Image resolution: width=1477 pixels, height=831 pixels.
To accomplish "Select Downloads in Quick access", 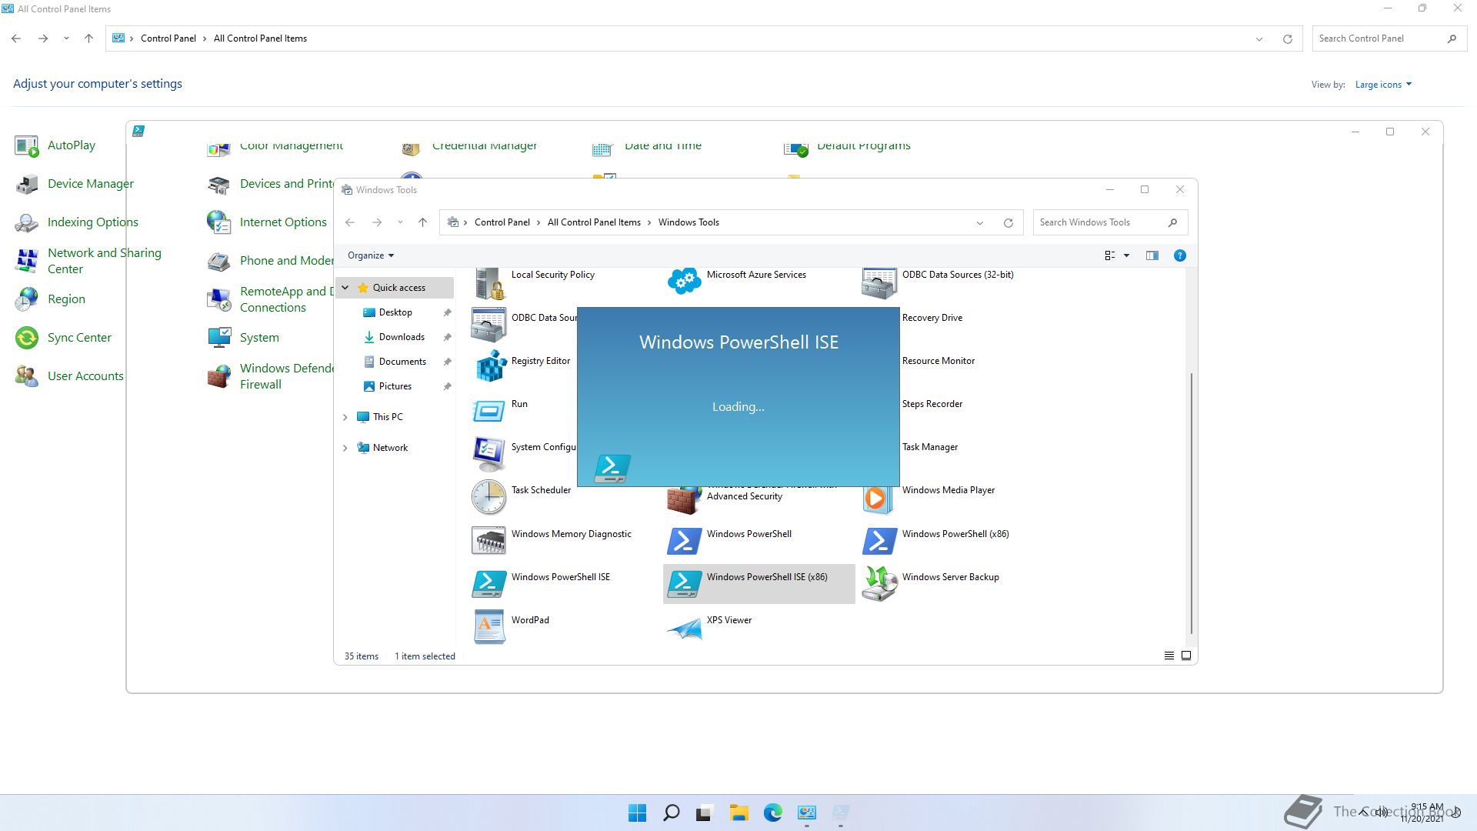I will (402, 337).
